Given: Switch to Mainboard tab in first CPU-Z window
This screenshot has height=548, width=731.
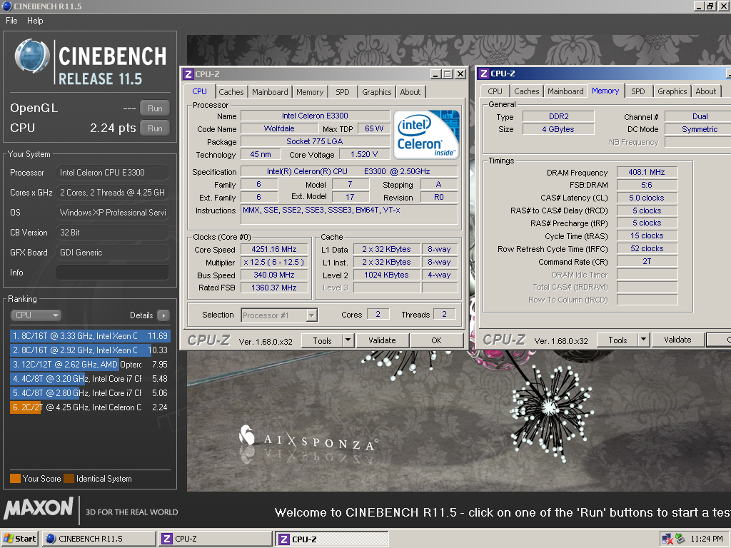Looking at the screenshot, I should pos(270,92).
